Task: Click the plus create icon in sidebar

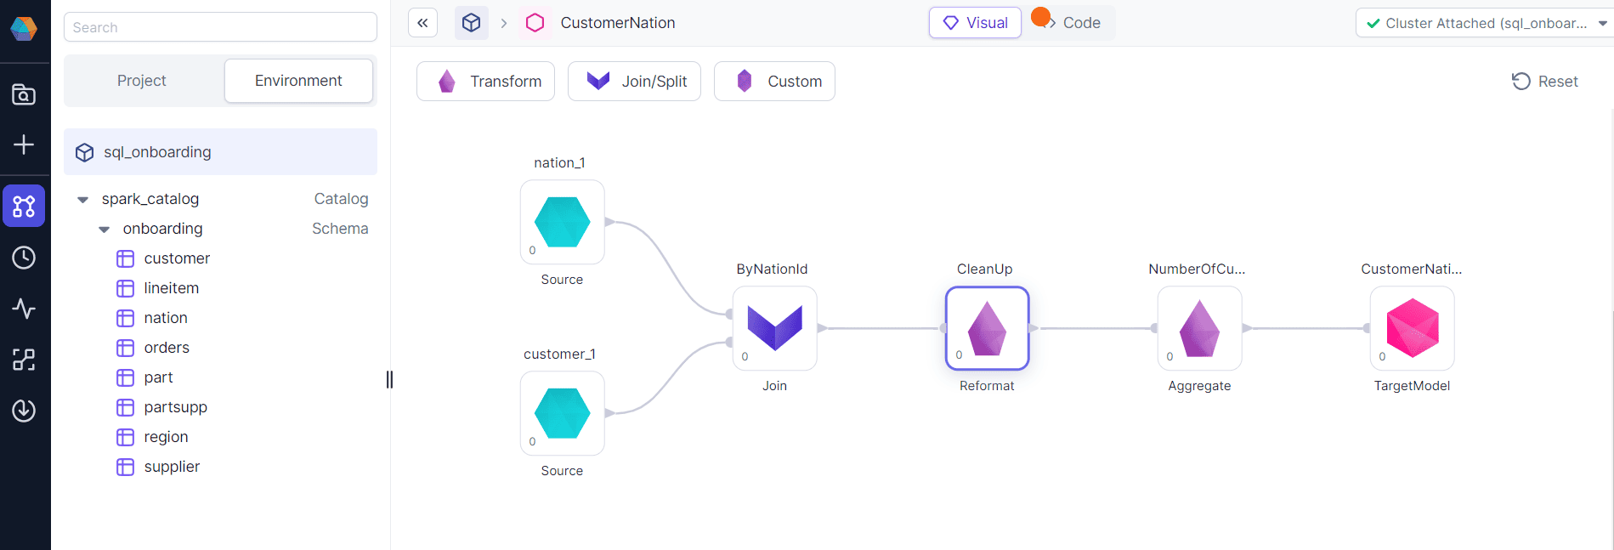Action: (24, 145)
